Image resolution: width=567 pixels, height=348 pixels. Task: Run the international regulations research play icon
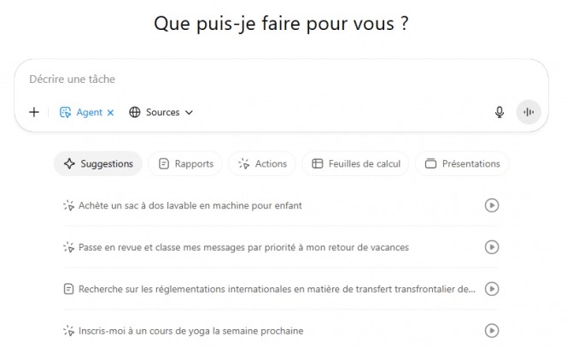pos(492,289)
